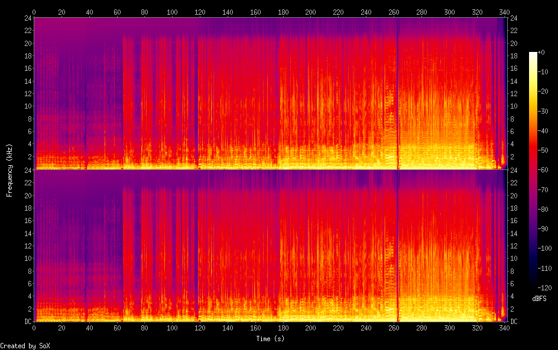Click the '-70' colorbar tick label

pyautogui.click(x=543, y=189)
